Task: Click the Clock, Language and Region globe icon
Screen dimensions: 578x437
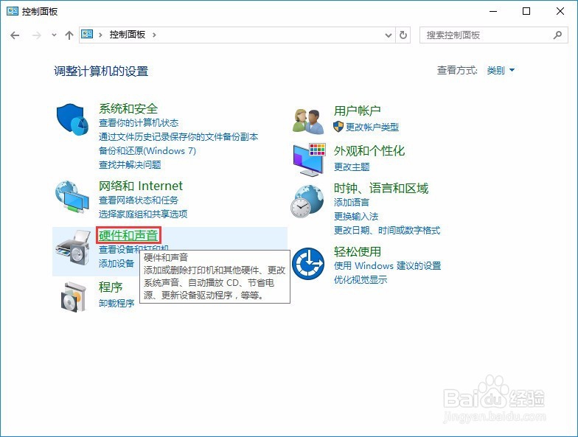Action: click(307, 202)
